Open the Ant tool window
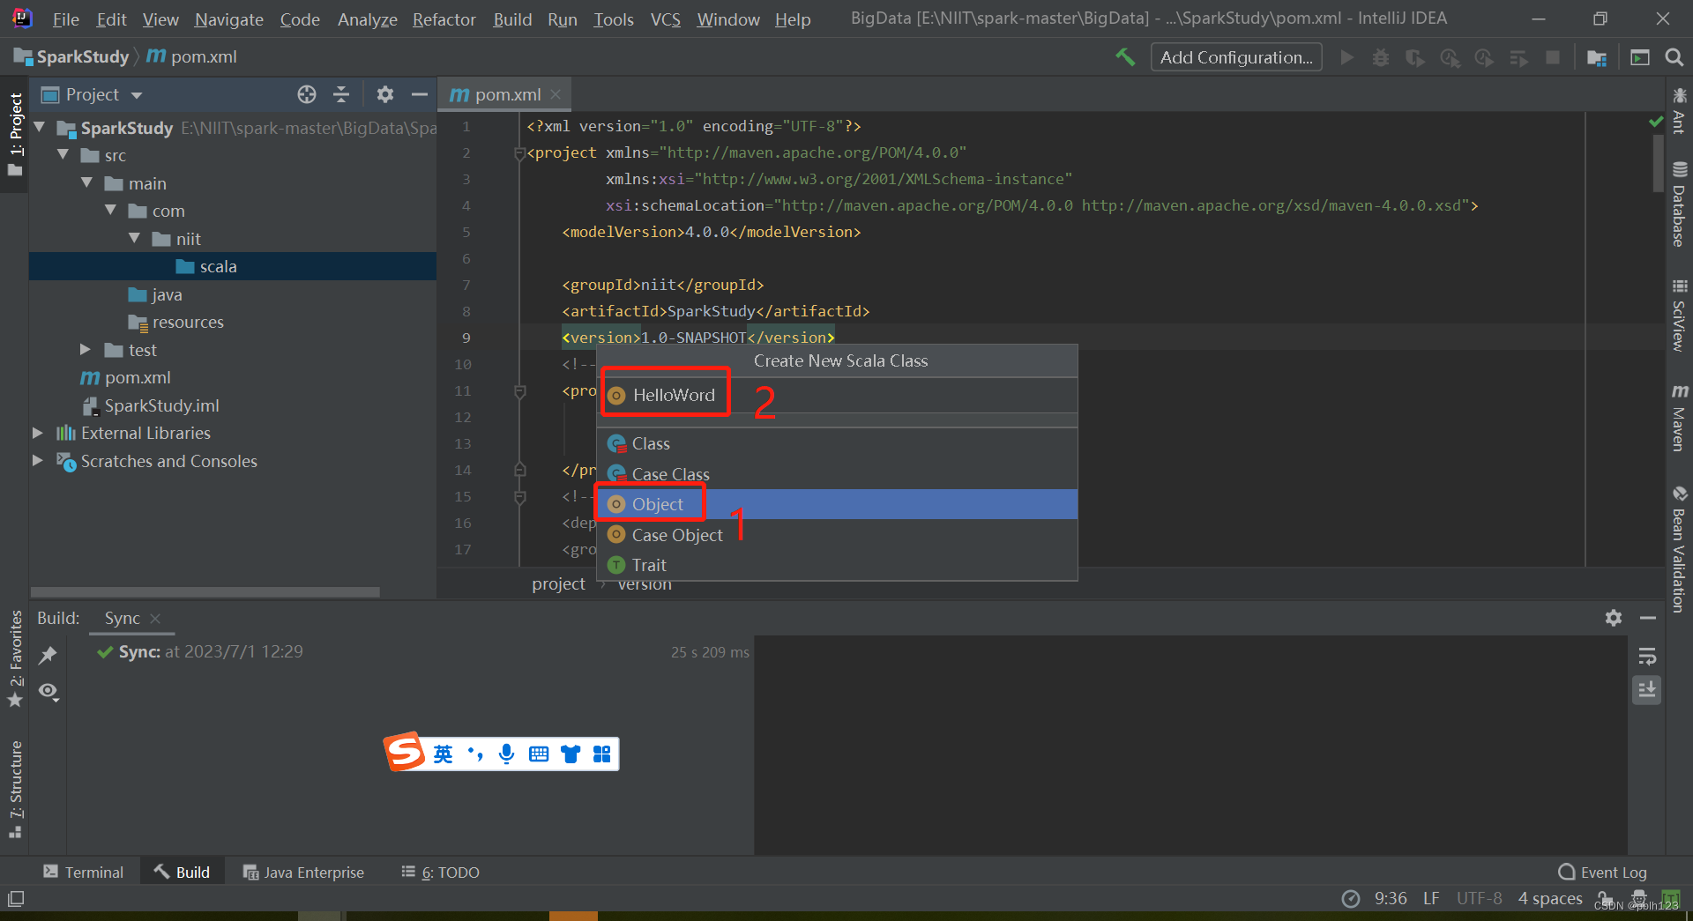 pos(1679,110)
